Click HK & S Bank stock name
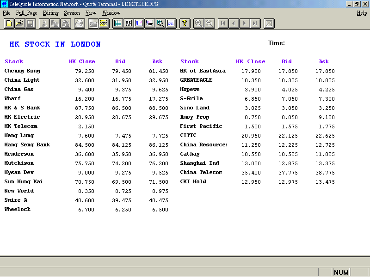The width and height of the screenshot is (370, 277). tap(22, 108)
